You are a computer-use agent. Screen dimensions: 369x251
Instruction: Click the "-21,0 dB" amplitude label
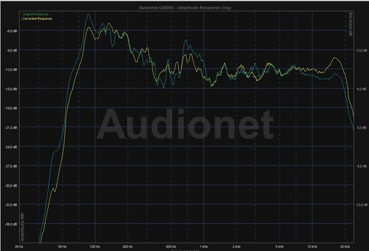click(12, 127)
